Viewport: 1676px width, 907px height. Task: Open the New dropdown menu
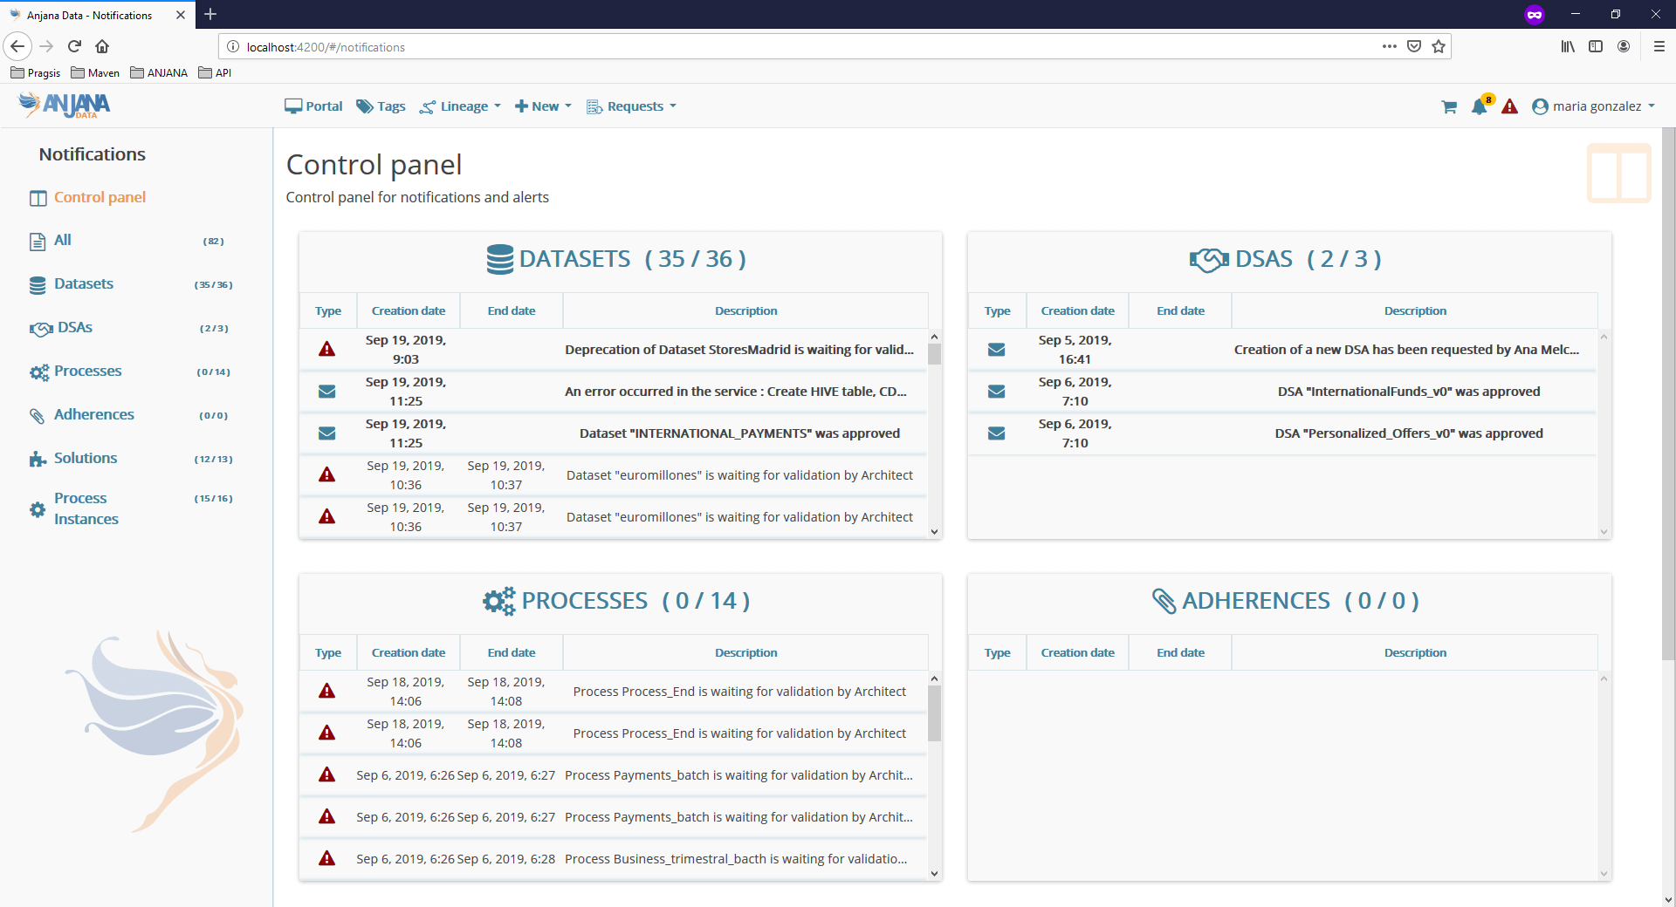[x=543, y=106]
